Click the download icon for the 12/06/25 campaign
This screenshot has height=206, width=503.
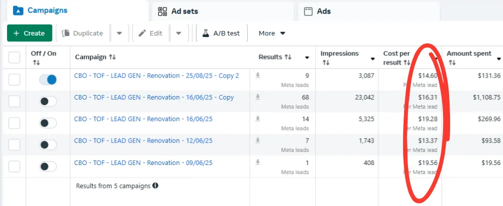point(258,140)
